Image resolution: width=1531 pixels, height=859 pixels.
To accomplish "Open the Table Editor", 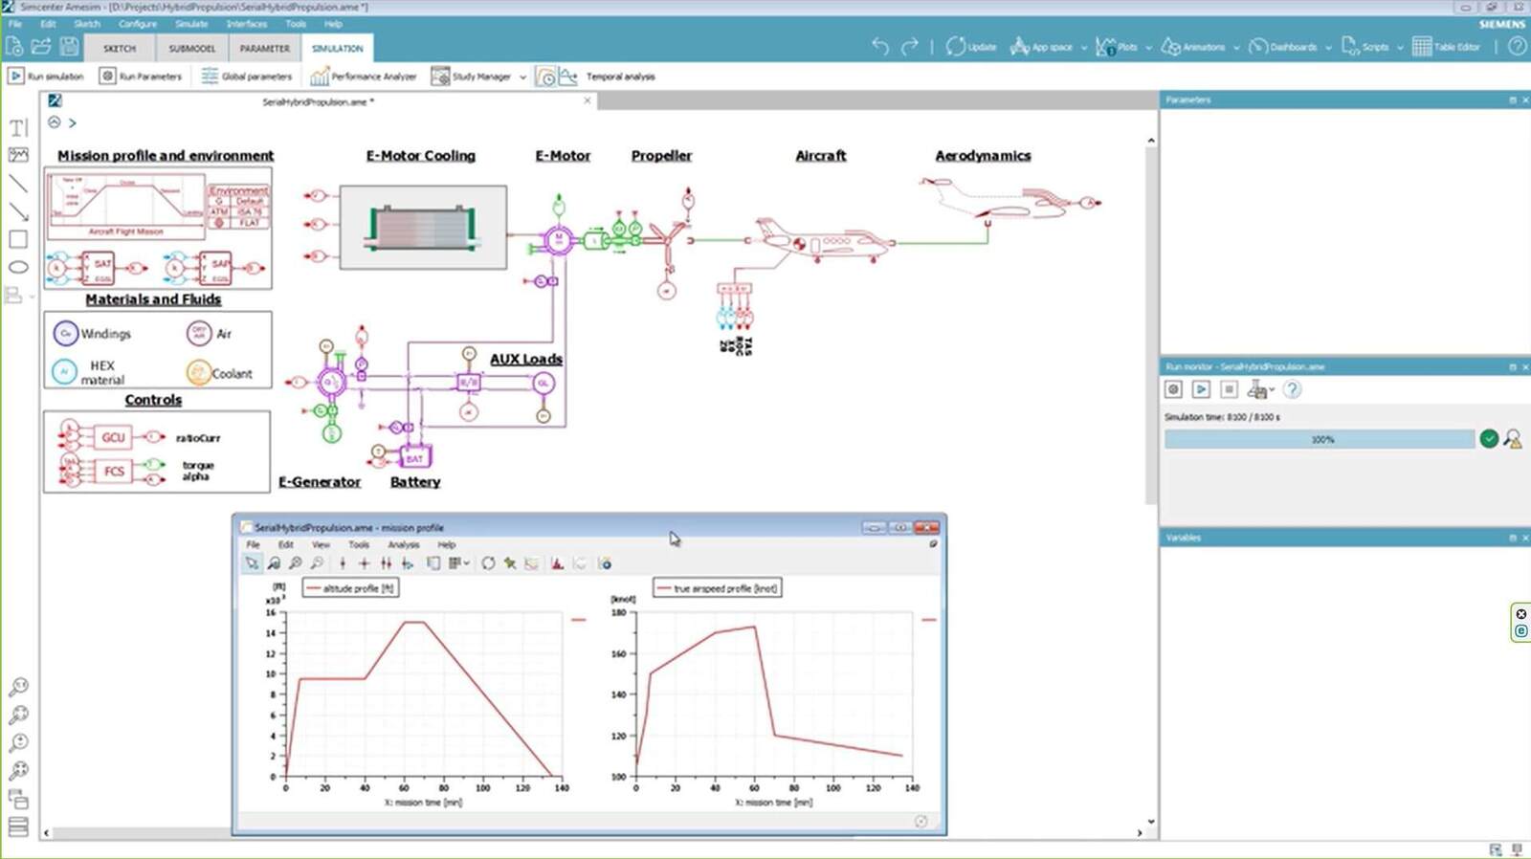I will [1446, 46].
